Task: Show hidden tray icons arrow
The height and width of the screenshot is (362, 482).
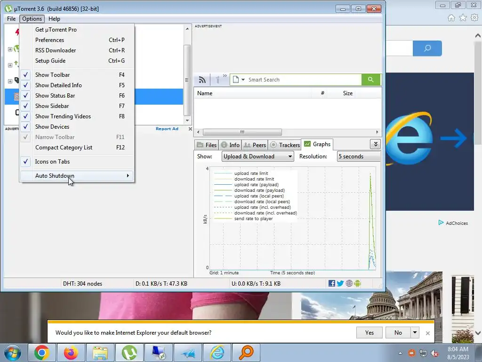Action: point(400,354)
